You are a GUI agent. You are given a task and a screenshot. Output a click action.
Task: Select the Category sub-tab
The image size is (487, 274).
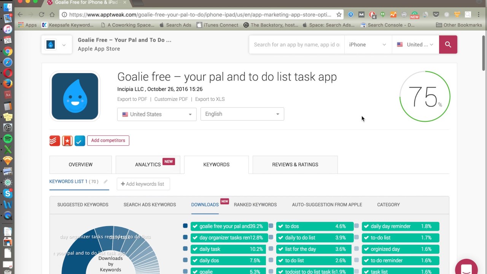388,204
